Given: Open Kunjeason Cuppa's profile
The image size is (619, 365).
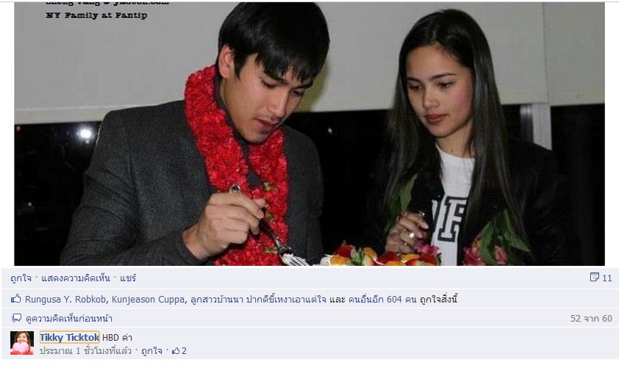Looking at the screenshot, I should [148, 299].
